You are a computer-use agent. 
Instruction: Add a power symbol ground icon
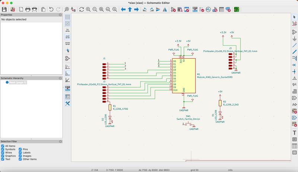pyautogui.click(x=294, y=39)
